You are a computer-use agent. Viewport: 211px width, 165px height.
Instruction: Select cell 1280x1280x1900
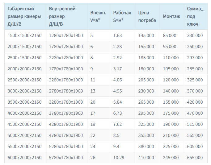pyautogui.click(x=66, y=35)
